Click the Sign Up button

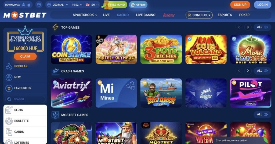(240, 5)
